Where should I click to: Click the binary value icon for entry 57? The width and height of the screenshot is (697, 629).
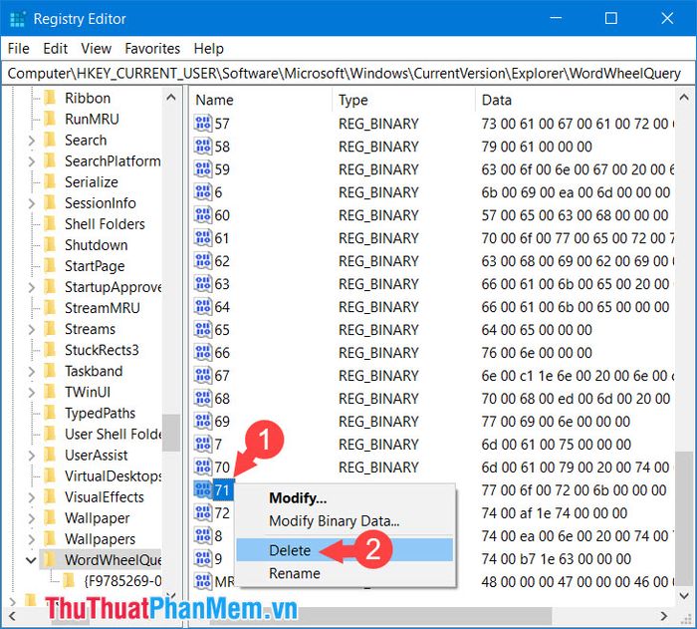point(203,124)
